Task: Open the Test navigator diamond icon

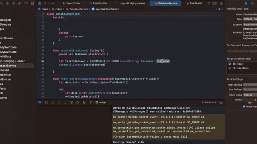Action: click(x=14, y=3)
